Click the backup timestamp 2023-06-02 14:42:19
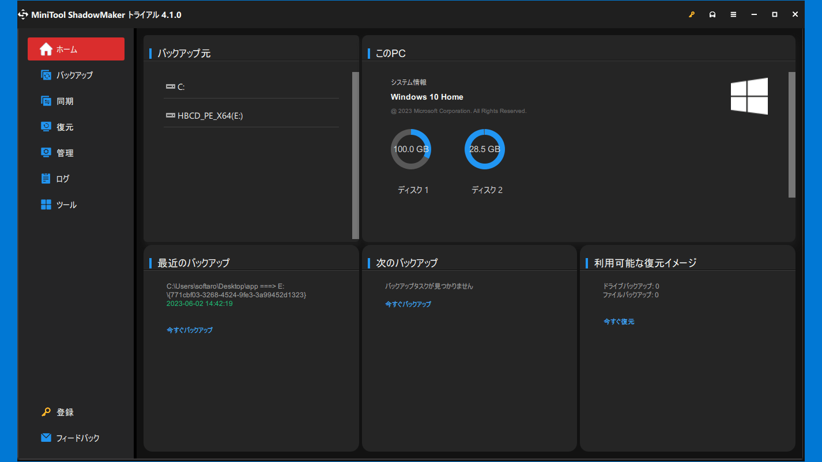This screenshot has height=462, width=822. [199, 304]
